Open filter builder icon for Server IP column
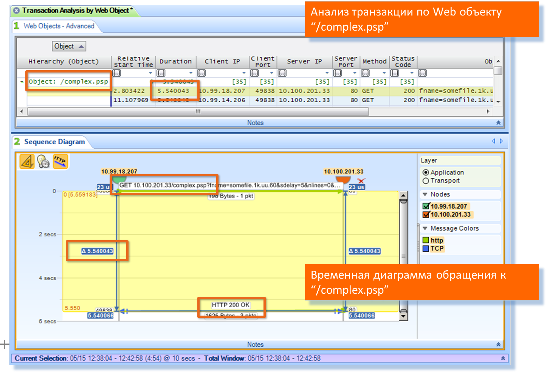Image resolution: width=547 pixels, height=373 pixels. [x=282, y=73]
